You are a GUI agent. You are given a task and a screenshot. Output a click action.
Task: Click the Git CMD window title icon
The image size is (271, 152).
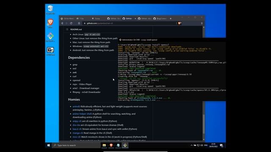[120, 40]
